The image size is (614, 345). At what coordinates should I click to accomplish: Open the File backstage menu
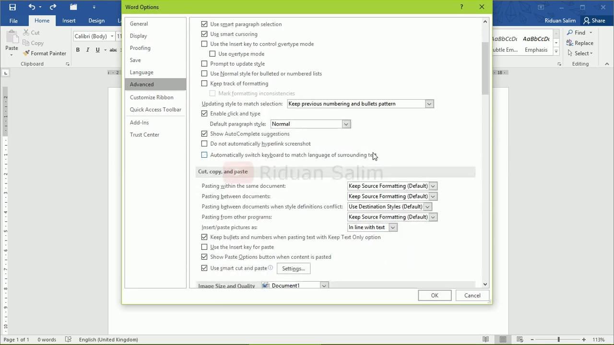13,21
